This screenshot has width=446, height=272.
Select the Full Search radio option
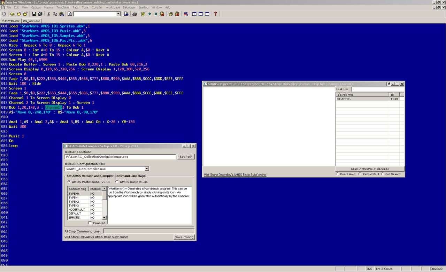(383, 174)
